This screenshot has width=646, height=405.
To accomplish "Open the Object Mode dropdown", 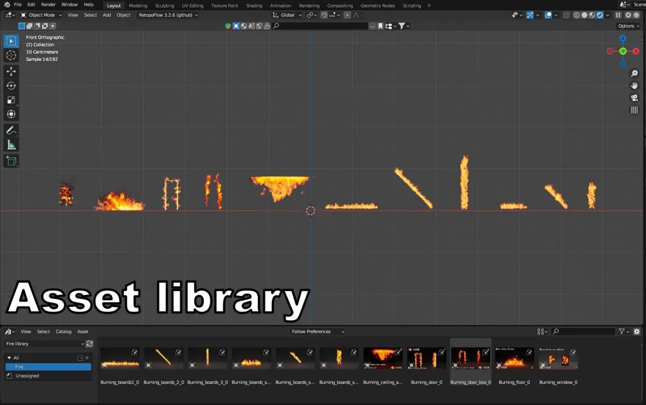I will click(42, 15).
